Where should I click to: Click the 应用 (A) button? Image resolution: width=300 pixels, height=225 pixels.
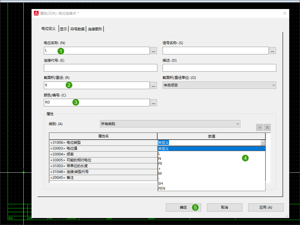point(266,207)
